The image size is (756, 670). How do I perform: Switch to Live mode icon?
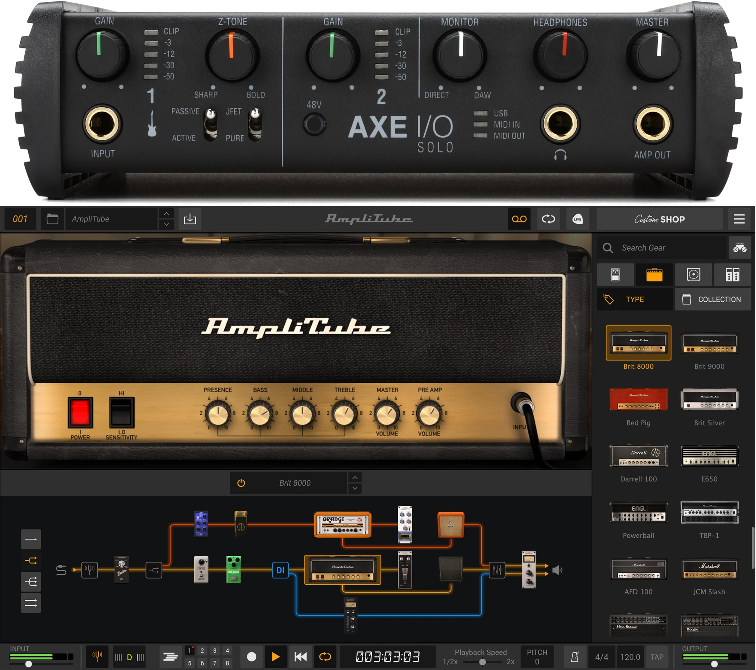(577, 219)
